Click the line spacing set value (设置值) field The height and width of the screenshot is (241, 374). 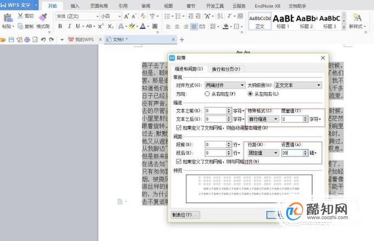point(294,153)
